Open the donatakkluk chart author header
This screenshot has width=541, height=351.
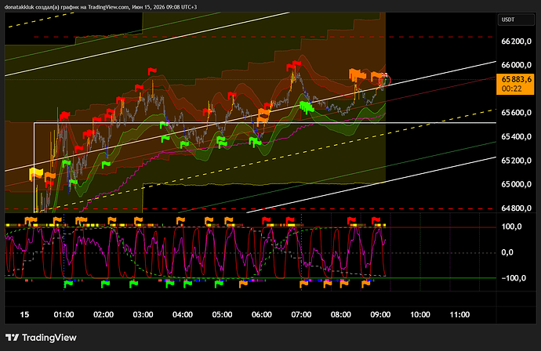(x=100, y=7)
